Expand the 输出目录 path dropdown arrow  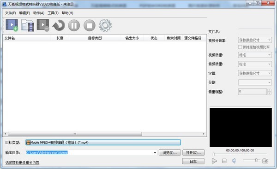tap(155, 152)
